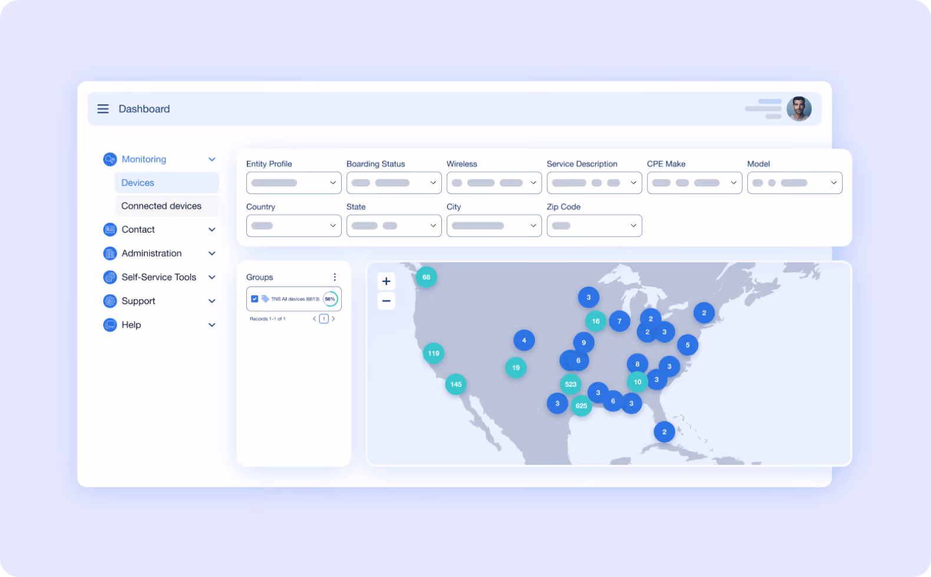Open the Boarding Status dropdown
The height and width of the screenshot is (577, 931).
click(394, 183)
